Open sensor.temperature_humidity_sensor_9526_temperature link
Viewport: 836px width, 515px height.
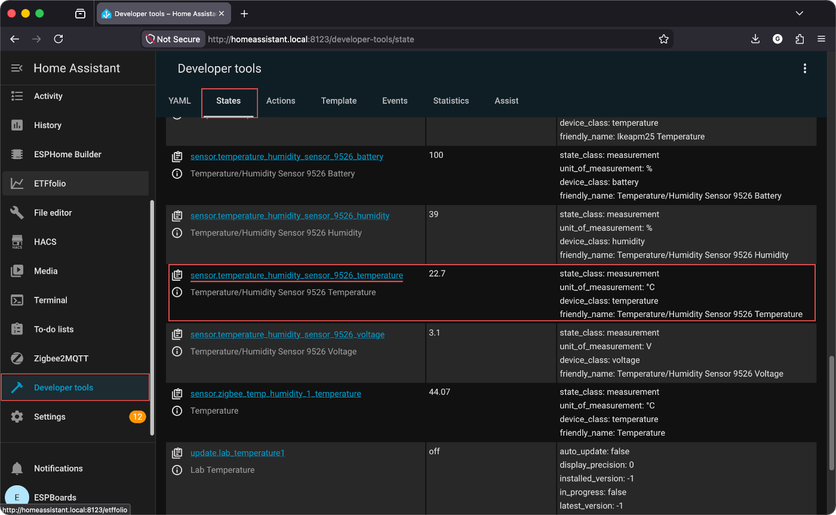(297, 275)
